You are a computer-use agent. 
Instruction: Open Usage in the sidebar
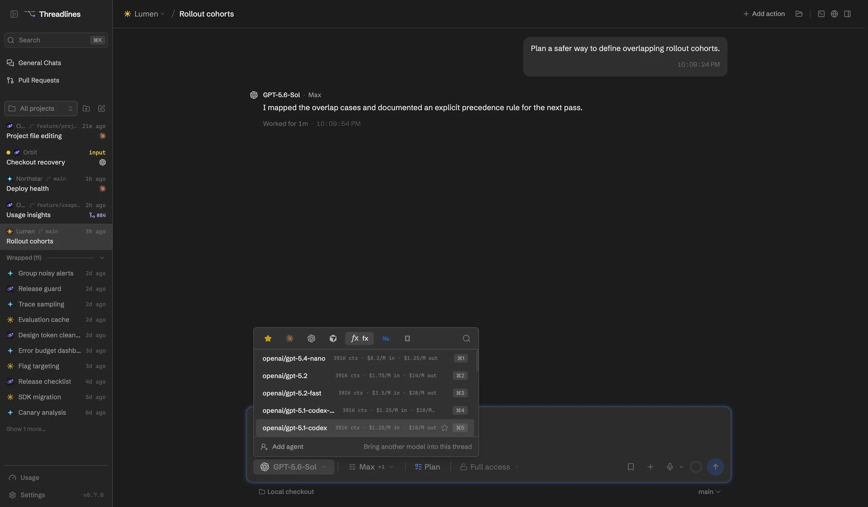56,477
